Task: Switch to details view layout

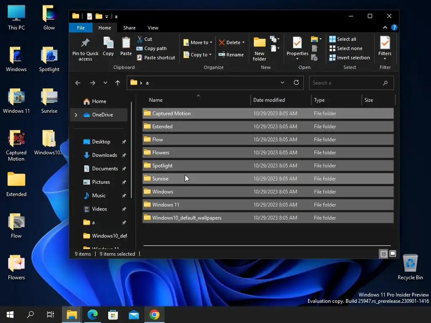Action: click(383, 254)
